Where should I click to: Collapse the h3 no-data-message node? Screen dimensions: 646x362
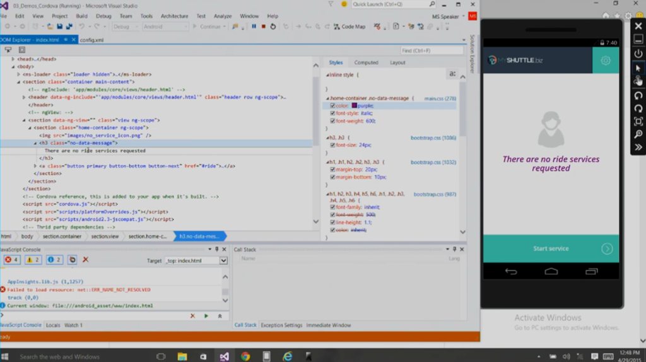(35, 143)
